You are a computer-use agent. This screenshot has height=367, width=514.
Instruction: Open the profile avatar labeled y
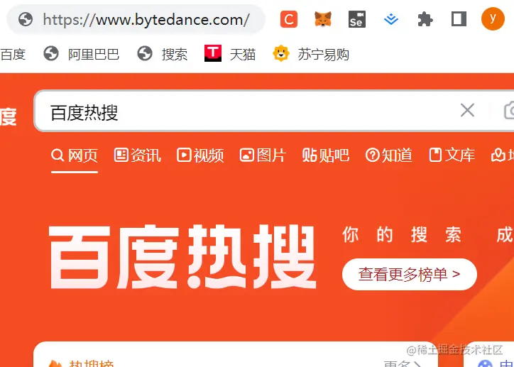493,19
